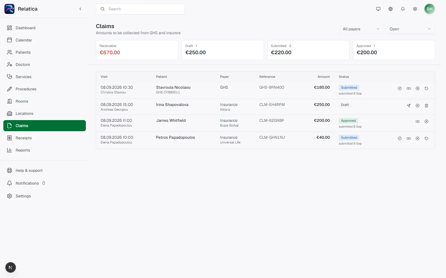Delete the CLM-EH4RFM draft claim via the trash icon
This screenshot has height=278, width=446.
426,106
